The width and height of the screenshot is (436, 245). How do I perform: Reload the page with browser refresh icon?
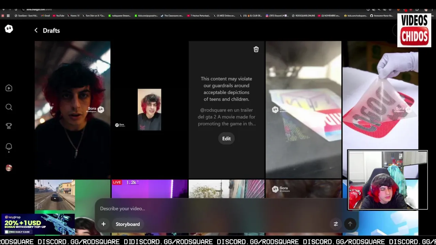[x=16, y=9]
